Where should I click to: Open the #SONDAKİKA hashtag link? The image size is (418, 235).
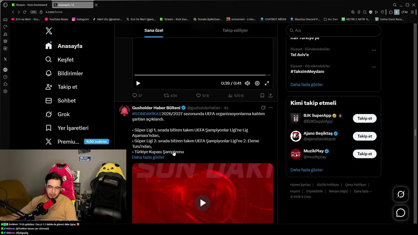coord(145,114)
